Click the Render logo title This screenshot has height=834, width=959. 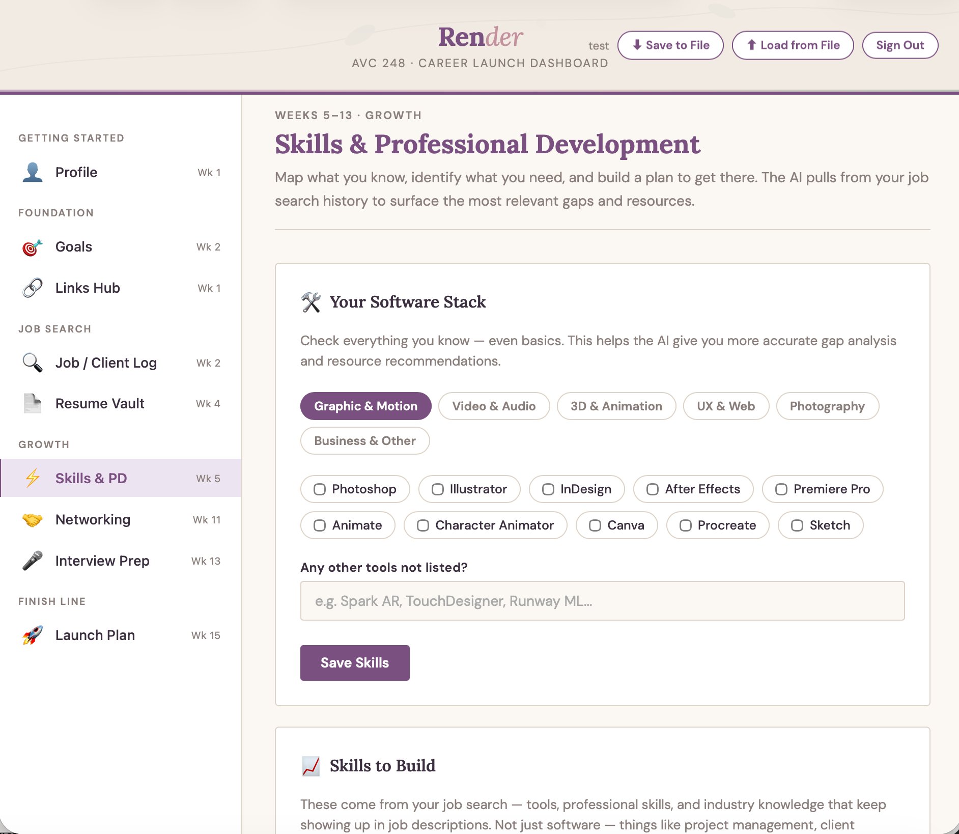pos(481,37)
